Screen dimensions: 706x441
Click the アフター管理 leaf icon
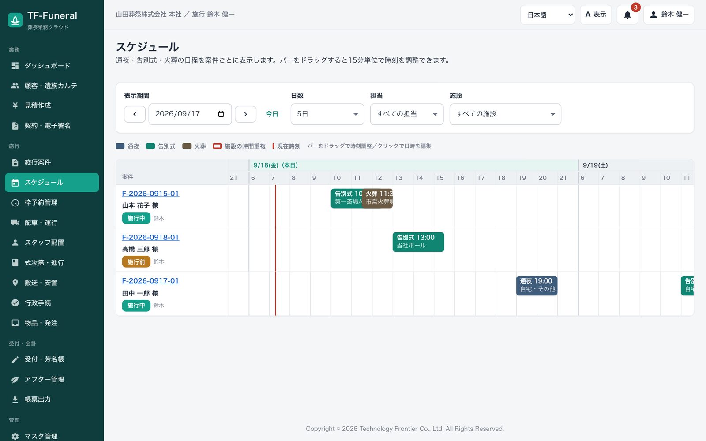[15, 379]
